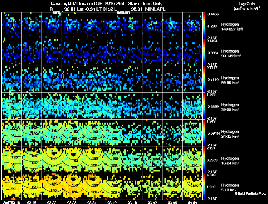
Task: Click the 'Hydrogen 13-24 keV' row label
Action: pos(230,161)
